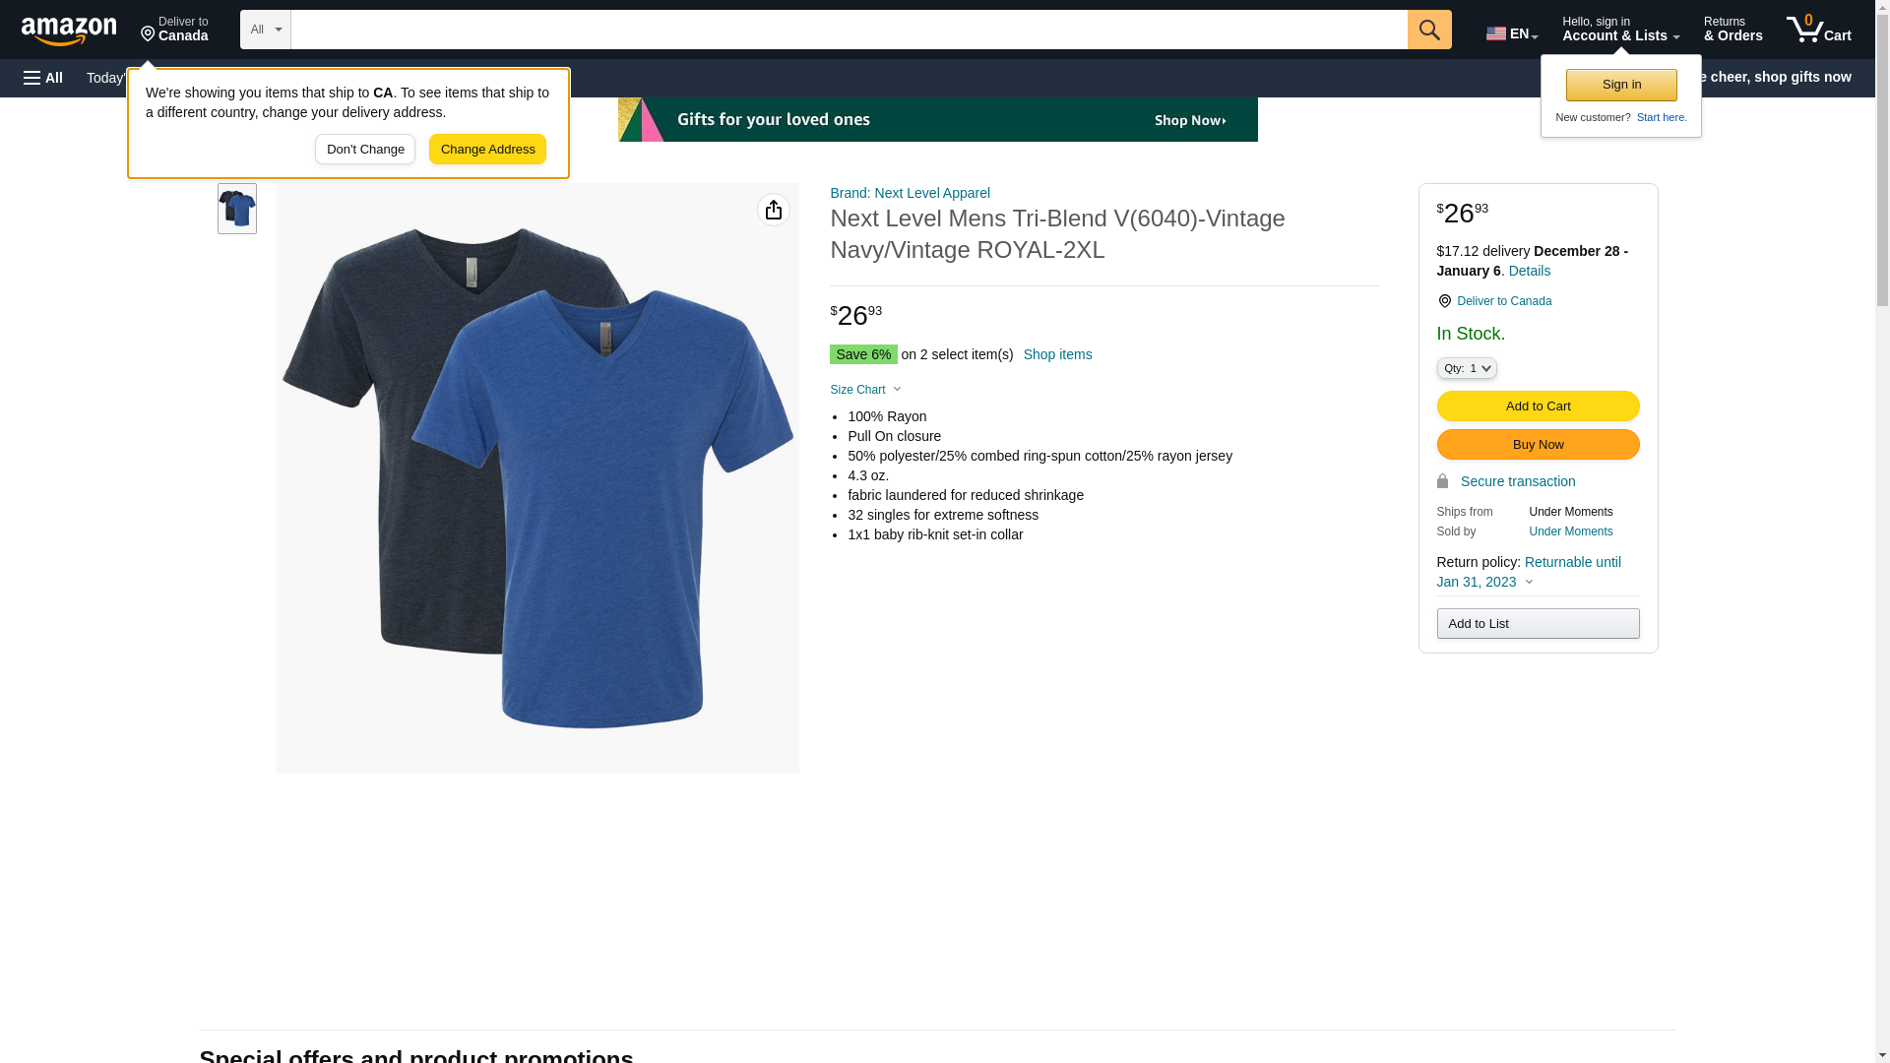Click the Secure transaction lock link
Image resolution: width=1890 pixels, height=1063 pixels.
tap(1516, 481)
